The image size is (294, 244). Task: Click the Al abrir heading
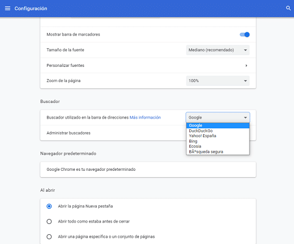47,190
